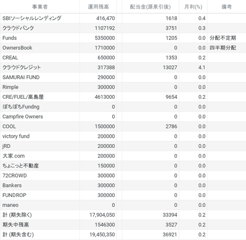Click the monthly rate 4.1

pos(202,68)
